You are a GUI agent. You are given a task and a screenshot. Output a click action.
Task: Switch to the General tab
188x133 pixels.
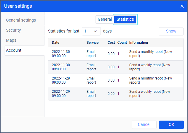coord(104,19)
